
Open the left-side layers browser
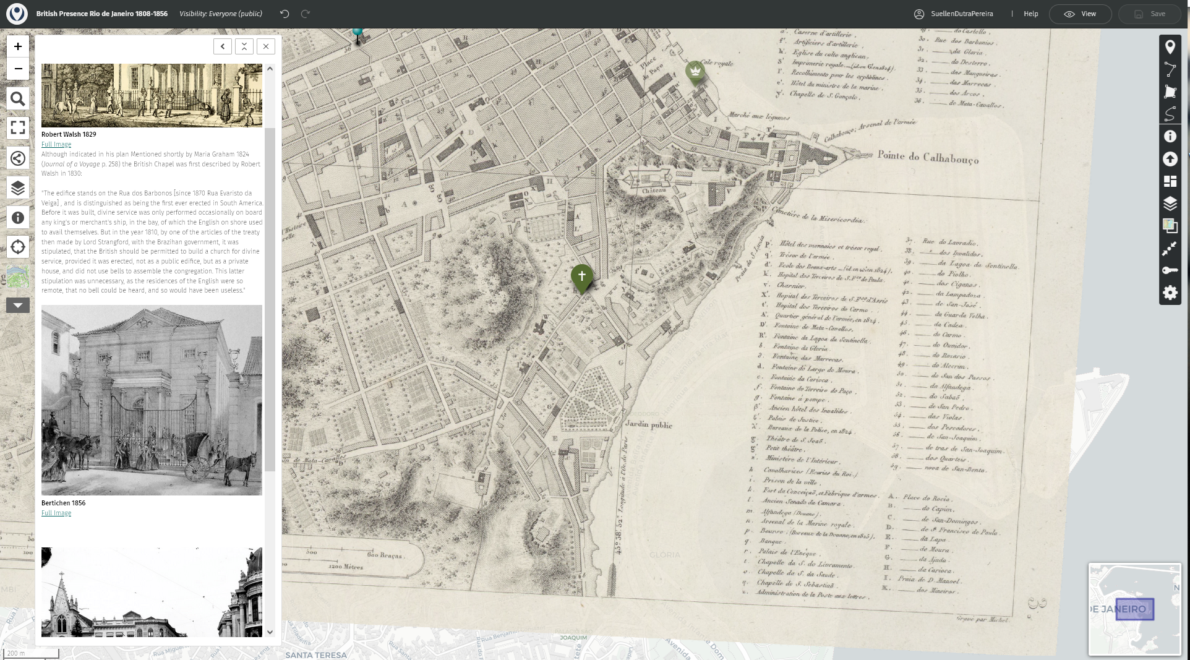pos(18,188)
